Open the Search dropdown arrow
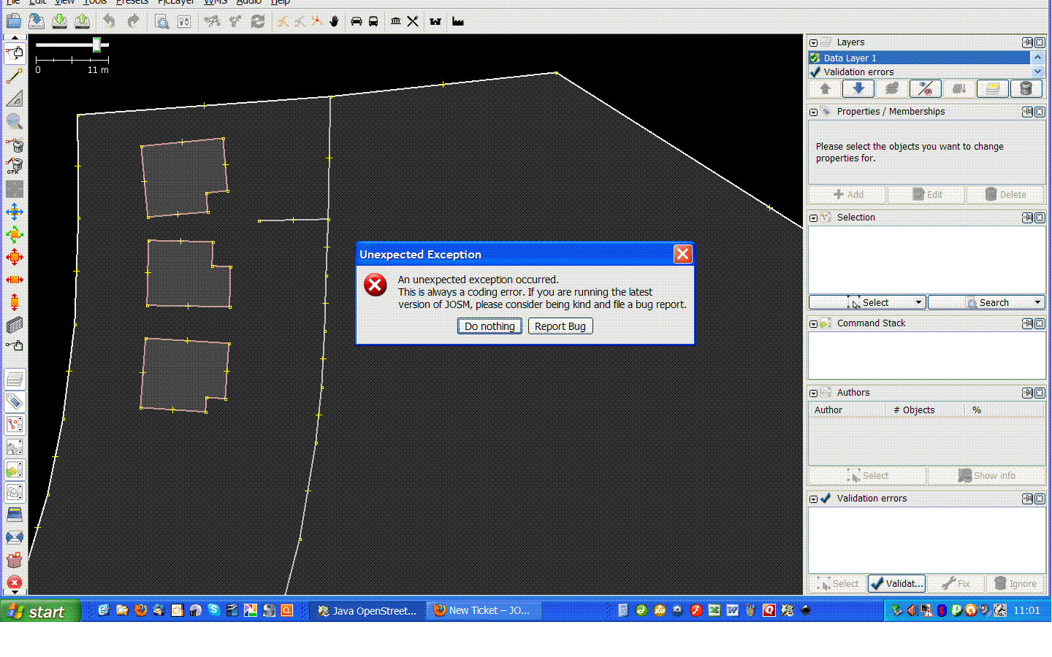 [1037, 302]
